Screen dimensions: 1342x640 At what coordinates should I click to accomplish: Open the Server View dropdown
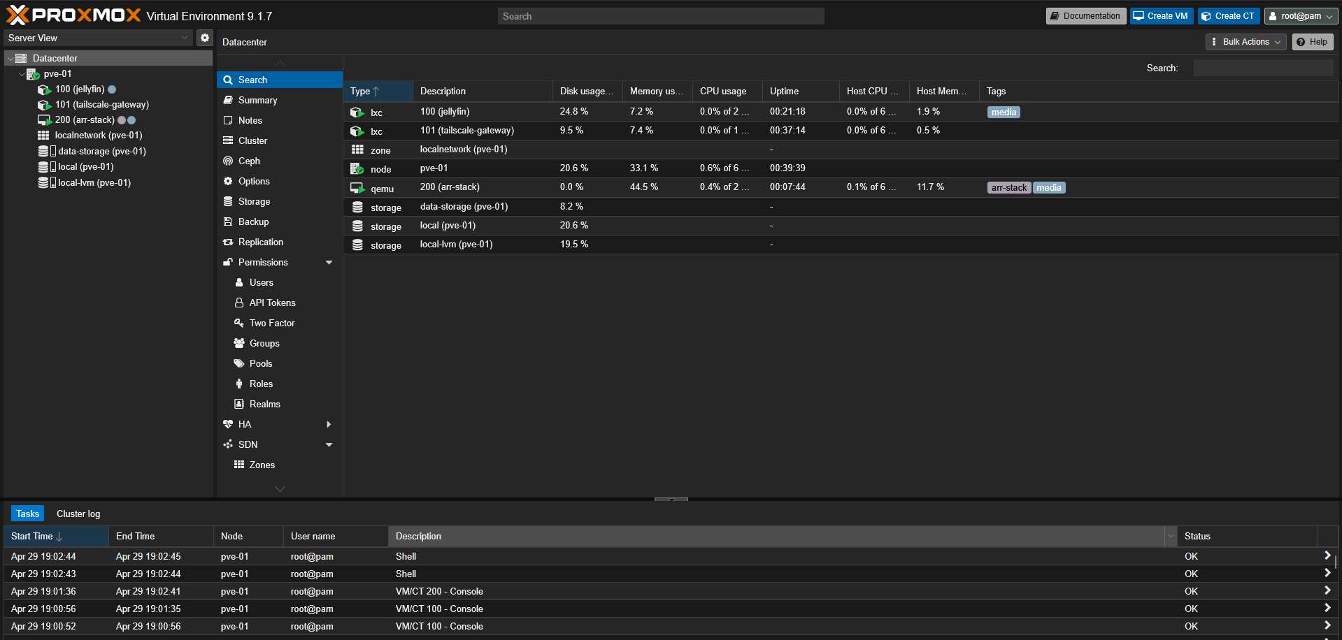pos(185,38)
